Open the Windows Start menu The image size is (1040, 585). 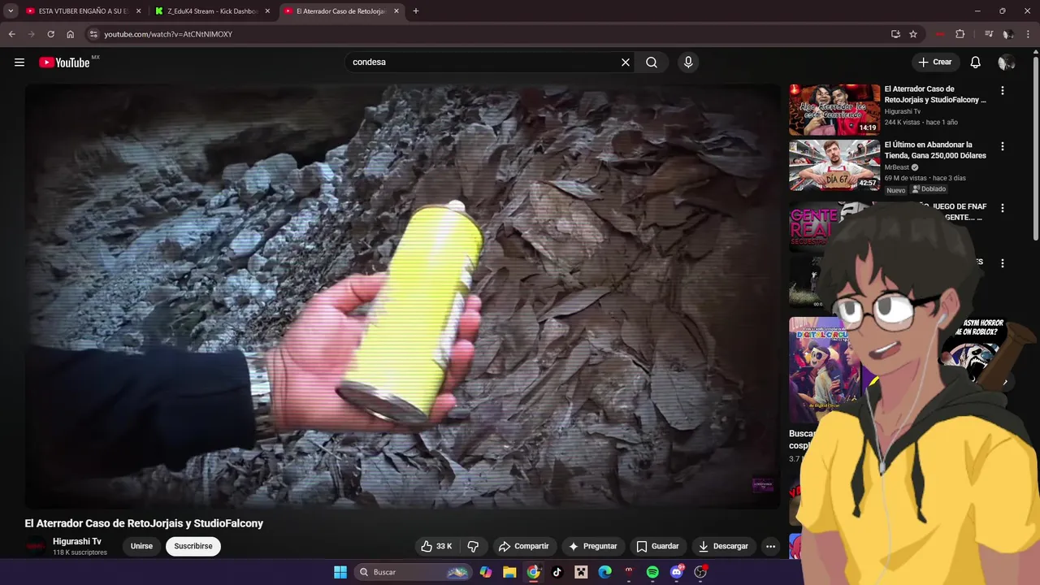[x=340, y=572]
